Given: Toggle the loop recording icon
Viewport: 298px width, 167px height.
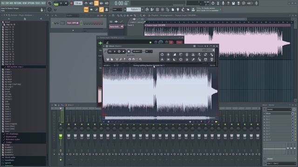Looking at the screenshot, I should 107,3.
